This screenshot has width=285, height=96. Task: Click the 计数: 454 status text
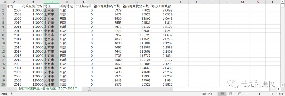206,94
